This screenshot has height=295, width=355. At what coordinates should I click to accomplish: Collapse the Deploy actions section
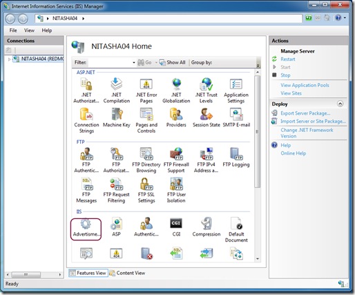click(340, 104)
